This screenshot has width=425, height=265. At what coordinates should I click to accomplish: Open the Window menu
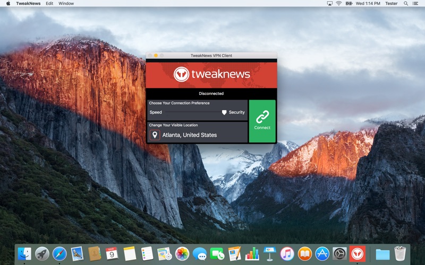point(66,4)
